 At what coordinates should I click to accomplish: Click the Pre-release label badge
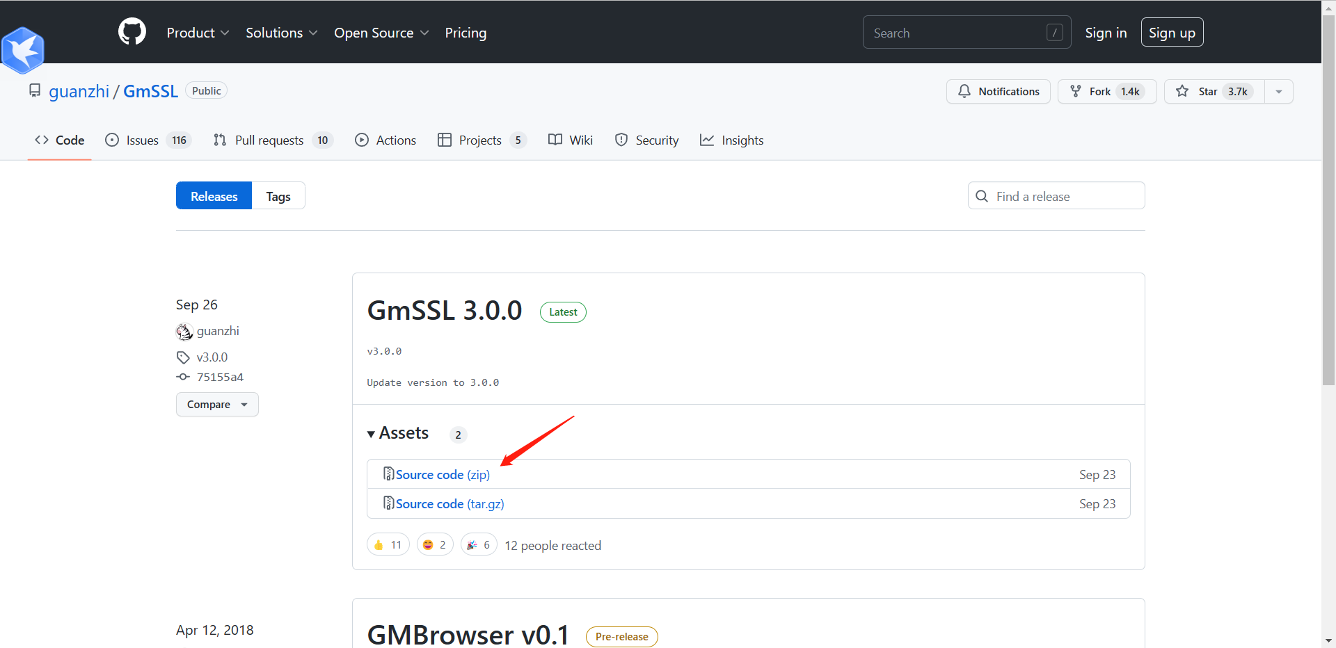click(621, 637)
